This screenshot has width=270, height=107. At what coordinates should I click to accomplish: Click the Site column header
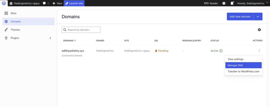tap(127, 41)
